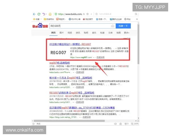The width and height of the screenshot is (171, 137).
Task: Click the green security shield icon
Action: [56, 14]
